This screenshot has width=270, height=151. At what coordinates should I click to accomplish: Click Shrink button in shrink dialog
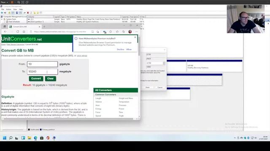147,88
